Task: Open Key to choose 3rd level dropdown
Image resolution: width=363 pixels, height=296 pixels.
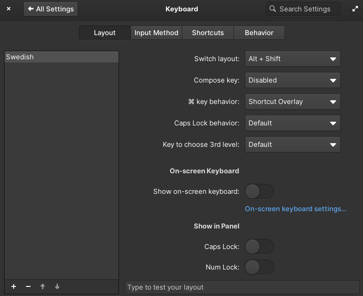Action: click(293, 145)
